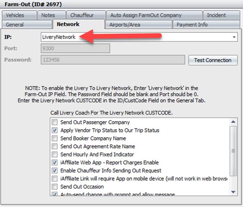This screenshot has width=243, height=207.
Task: Go to the Incident tab
Action: [221, 15]
